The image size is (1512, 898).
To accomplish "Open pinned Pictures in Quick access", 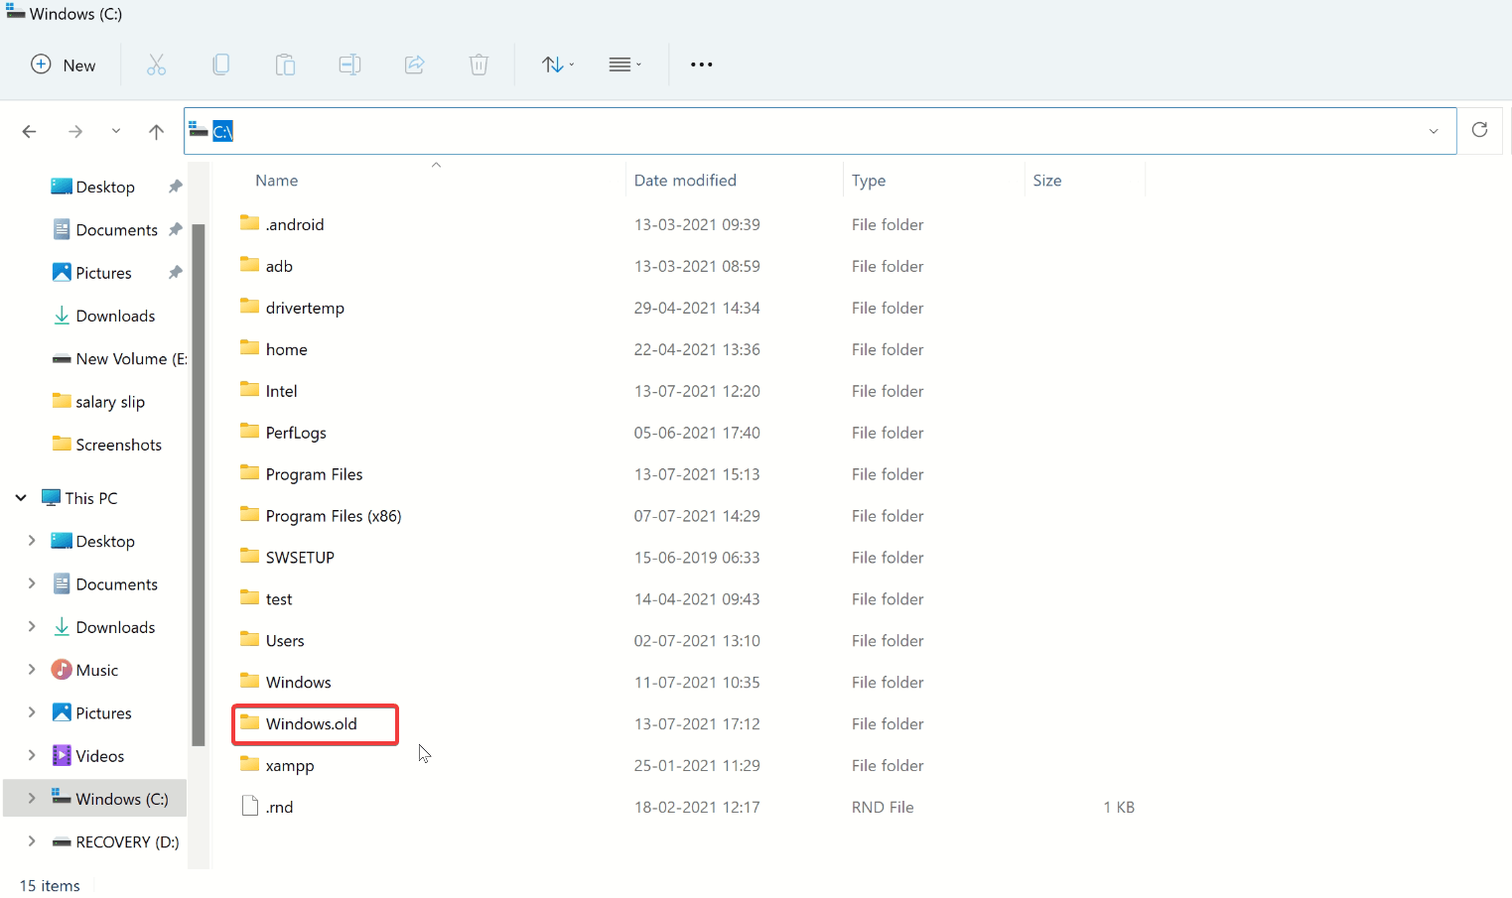I will 103,273.
